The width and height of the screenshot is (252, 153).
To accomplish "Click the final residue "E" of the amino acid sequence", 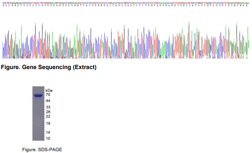I will tap(248, 5).
